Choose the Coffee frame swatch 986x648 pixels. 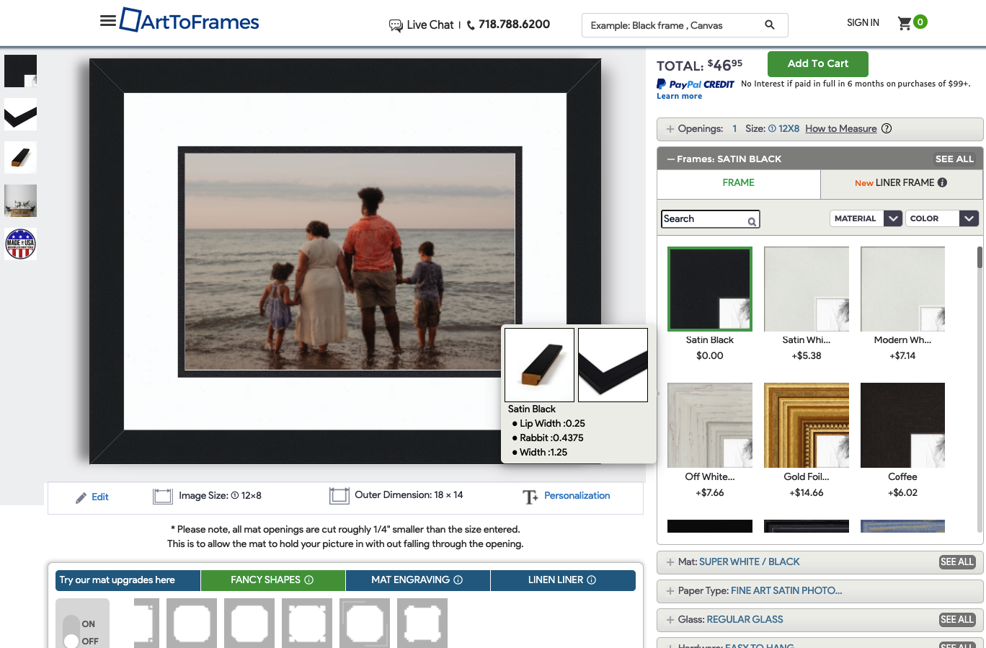coord(902,425)
